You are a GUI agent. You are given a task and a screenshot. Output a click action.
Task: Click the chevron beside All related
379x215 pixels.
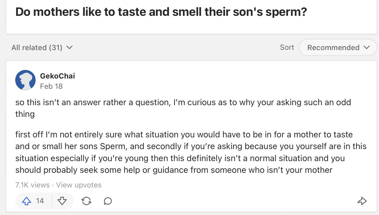tap(69, 47)
